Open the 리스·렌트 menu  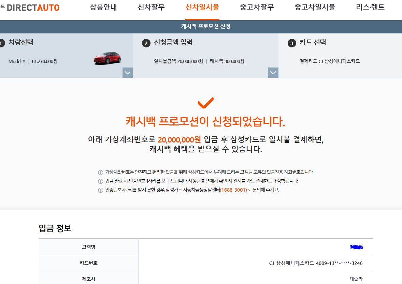click(x=370, y=7)
